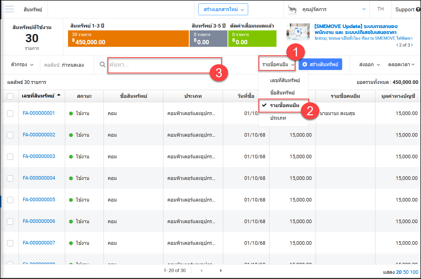This screenshot has height=279, width=421.
Task: Open the ตลอดเวลา time range dropdown
Action: click(x=401, y=65)
